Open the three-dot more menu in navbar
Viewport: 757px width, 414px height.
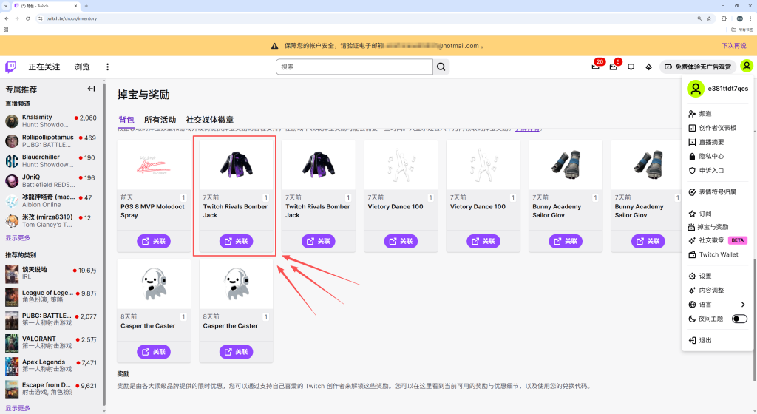click(107, 67)
